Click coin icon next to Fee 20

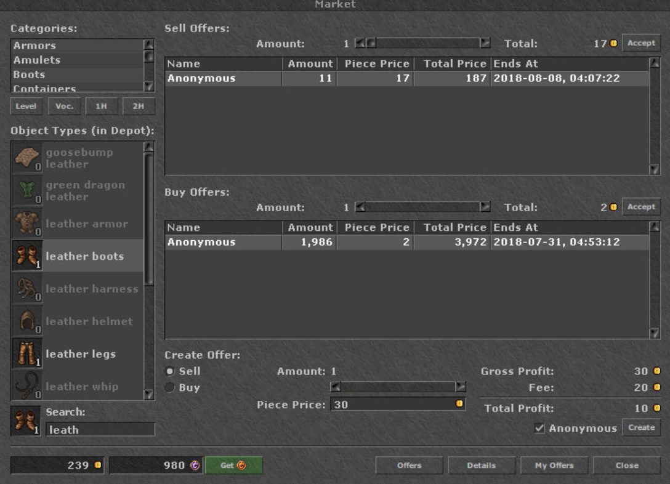pos(657,387)
